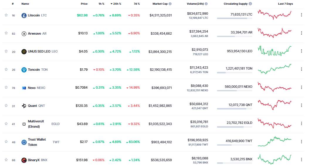Open the Quant QNT coin page
This screenshot has width=312, height=167.
click(x=33, y=106)
